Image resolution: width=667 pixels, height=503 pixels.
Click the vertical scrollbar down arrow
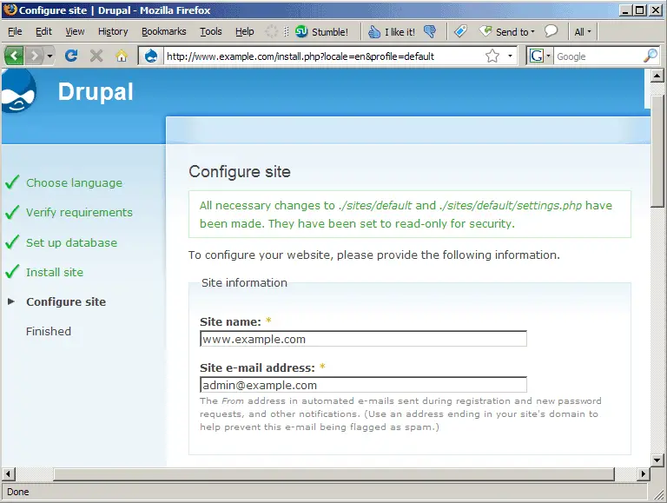click(x=657, y=460)
